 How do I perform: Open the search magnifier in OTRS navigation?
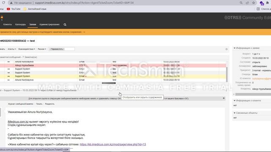coord(65,24)
